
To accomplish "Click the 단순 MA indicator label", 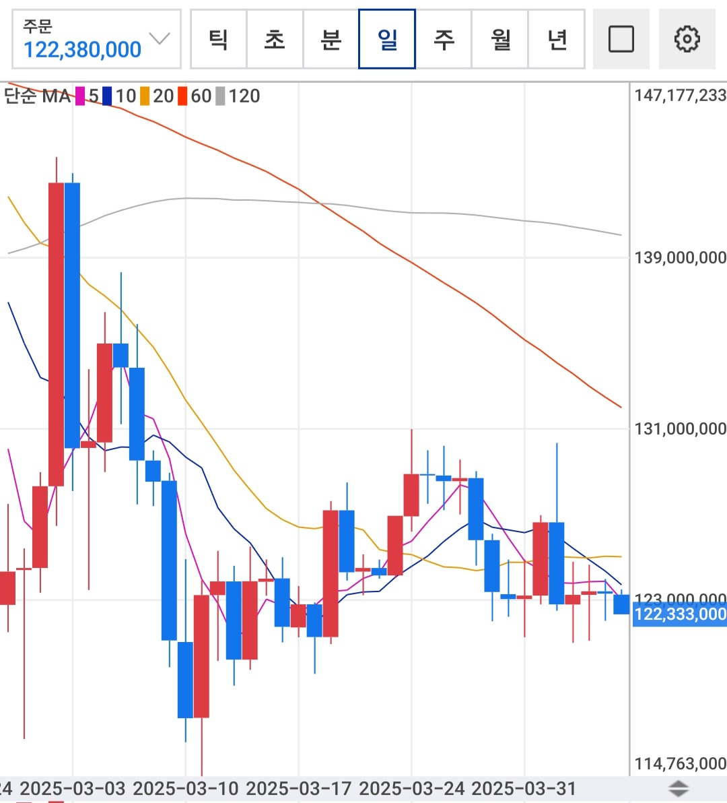I will point(37,96).
